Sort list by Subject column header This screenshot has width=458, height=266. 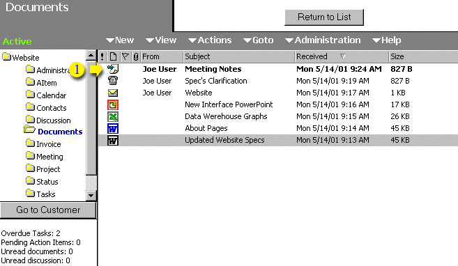[x=197, y=56]
